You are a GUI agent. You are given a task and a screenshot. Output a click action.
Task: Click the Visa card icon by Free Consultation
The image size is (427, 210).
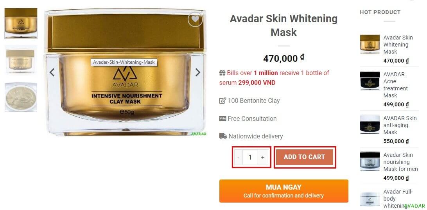(222, 119)
